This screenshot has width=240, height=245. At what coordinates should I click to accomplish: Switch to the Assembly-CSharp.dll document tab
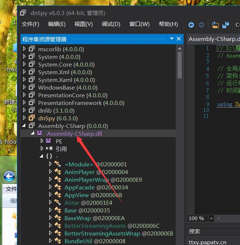click(214, 39)
